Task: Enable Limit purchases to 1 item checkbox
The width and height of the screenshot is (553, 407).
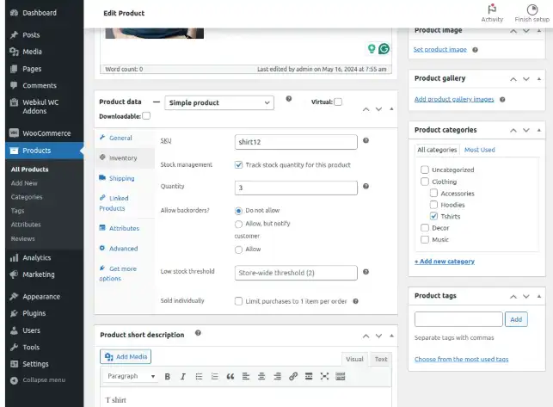Action: point(238,301)
